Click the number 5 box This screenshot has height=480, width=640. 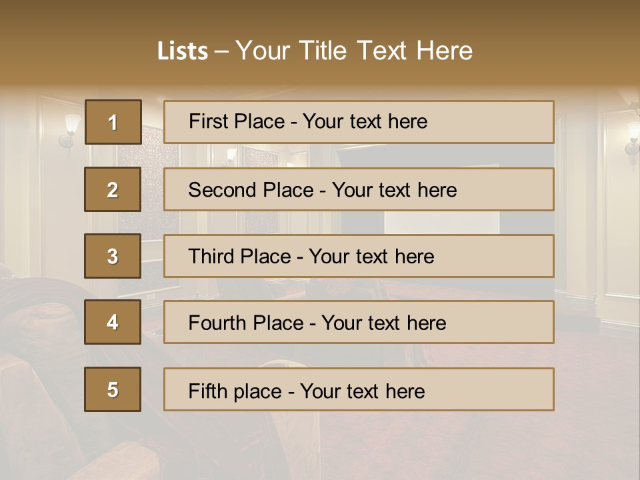(x=113, y=389)
